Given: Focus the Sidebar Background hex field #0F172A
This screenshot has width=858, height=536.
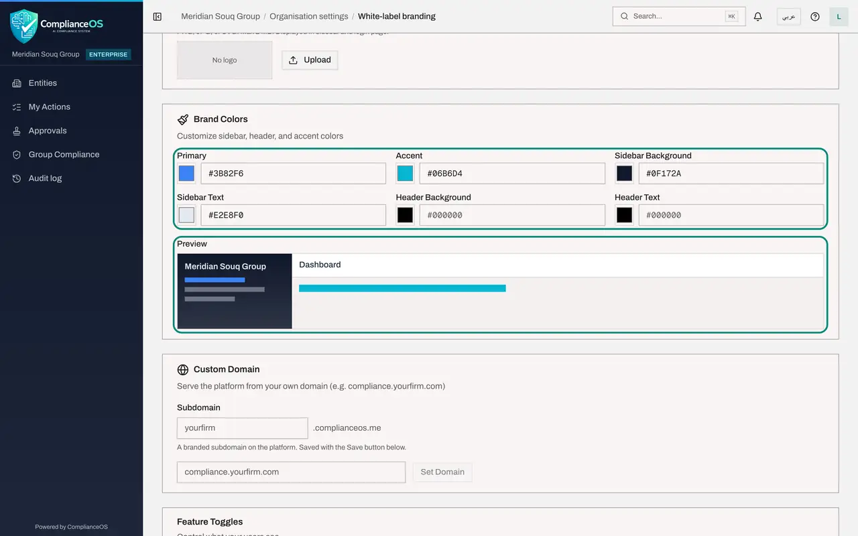Looking at the screenshot, I should (731, 174).
